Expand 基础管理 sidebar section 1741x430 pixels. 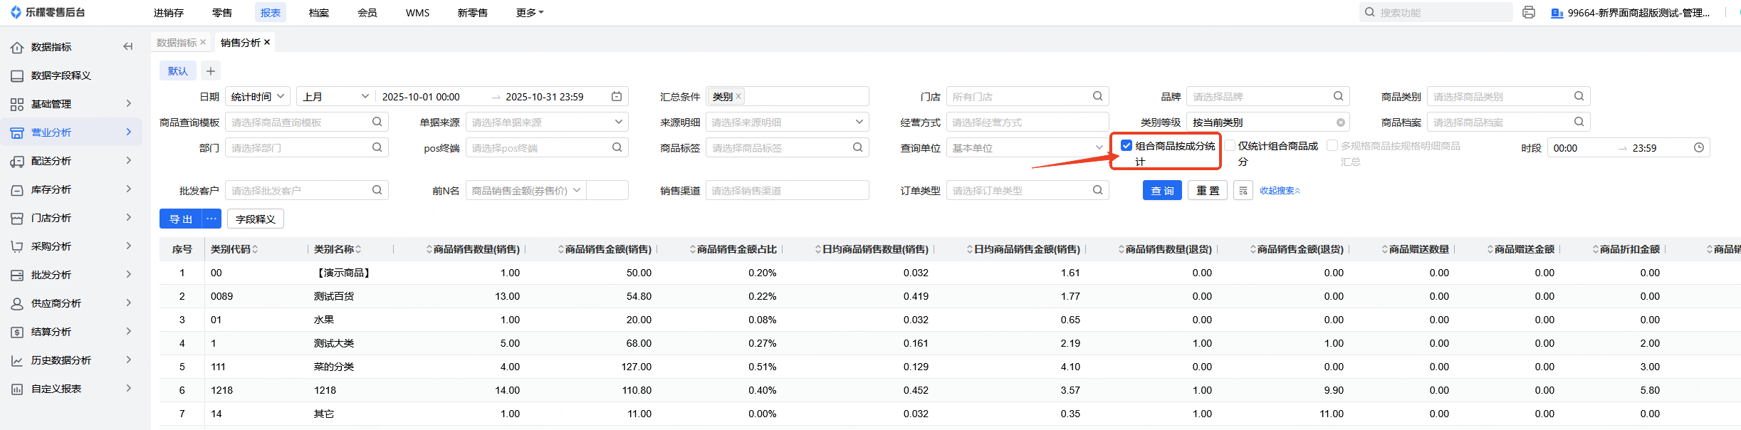click(x=71, y=104)
